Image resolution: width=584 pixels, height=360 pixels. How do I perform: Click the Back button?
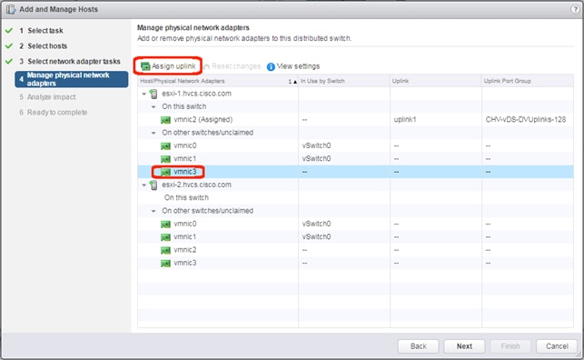[x=419, y=346]
